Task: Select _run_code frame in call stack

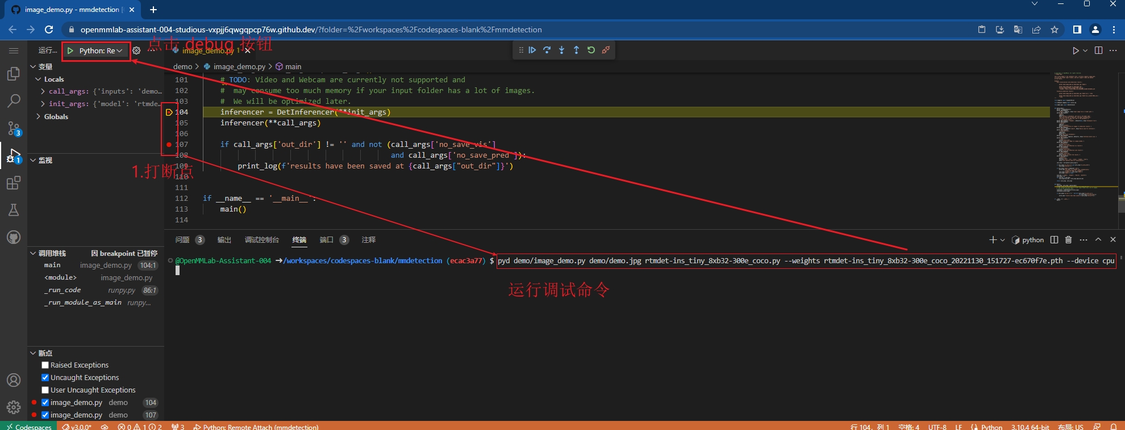Action: point(63,290)
